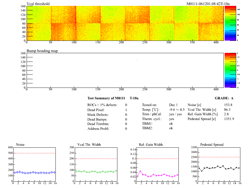Image resolution: width=251 pixels, height=188 pixels.
Task: Select the 'ROCs > 1% defects:' label
Action: (x=102, y=105)
